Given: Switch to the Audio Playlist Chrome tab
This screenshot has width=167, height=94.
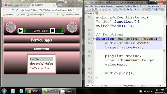Looking at the screenshot, I should (x=16, y=5).
